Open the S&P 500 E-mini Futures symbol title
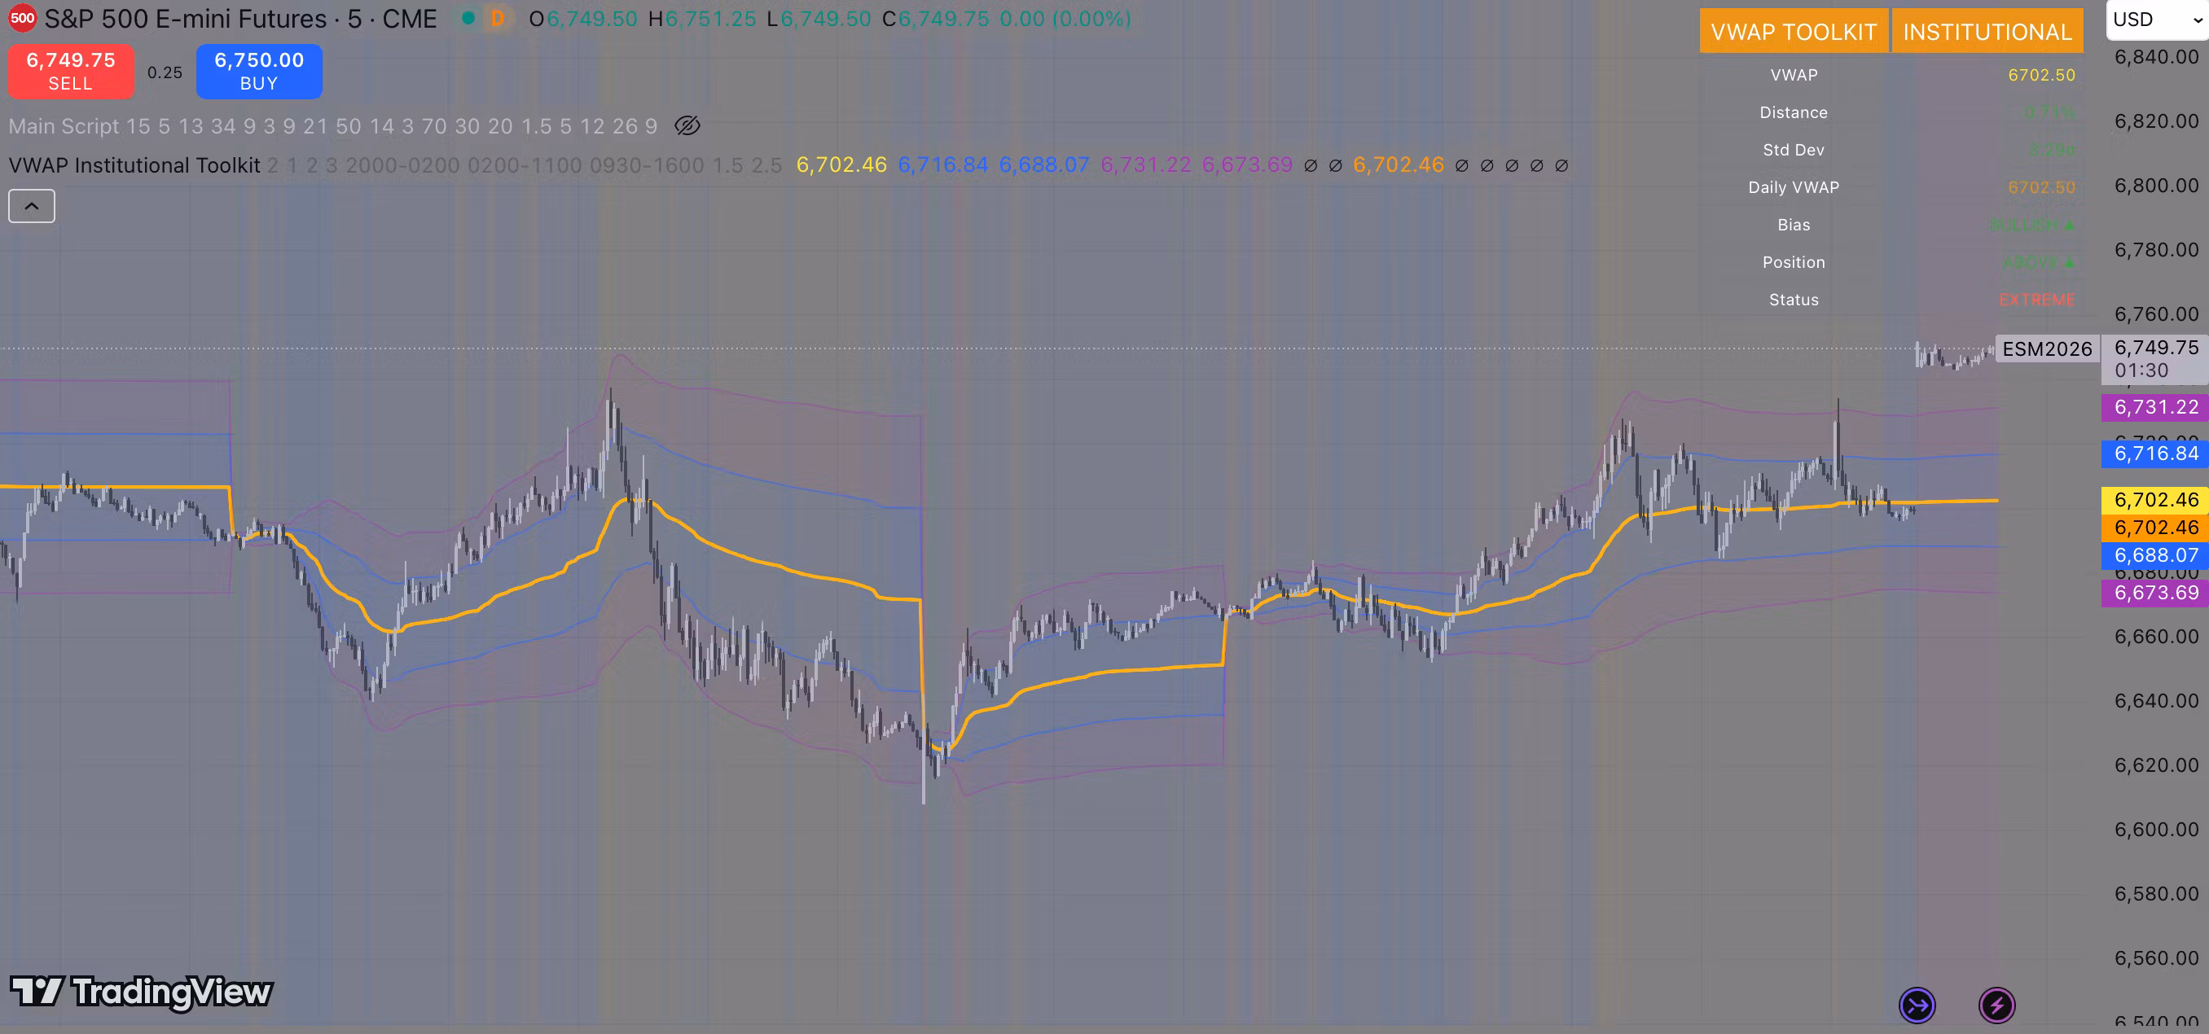Image resolution: width=2209 pixels, height=1034 pixels. click(x=240, y=19)
